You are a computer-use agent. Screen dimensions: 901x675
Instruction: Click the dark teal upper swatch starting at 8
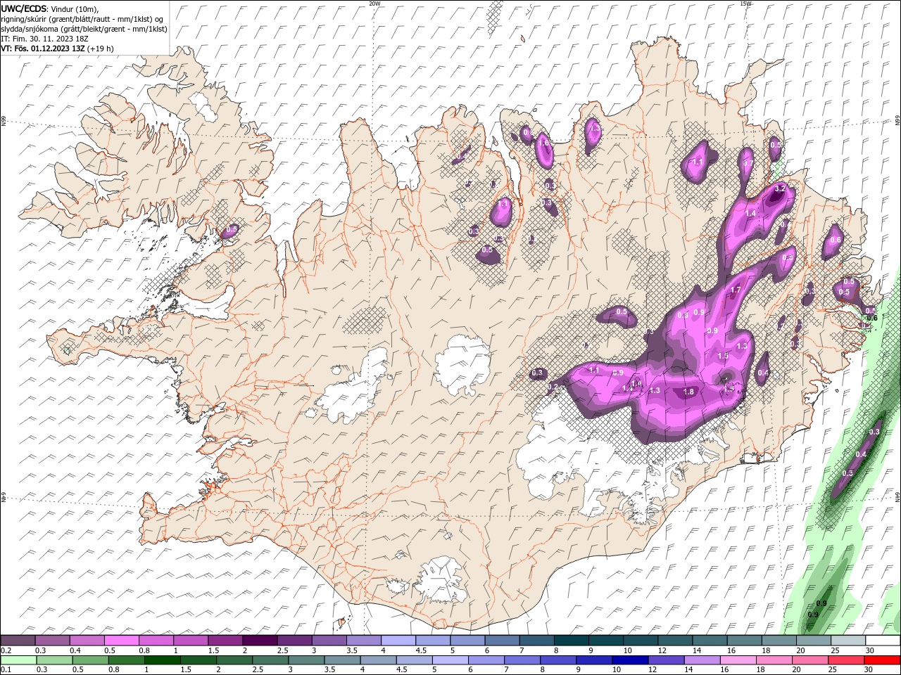point(571,641)
